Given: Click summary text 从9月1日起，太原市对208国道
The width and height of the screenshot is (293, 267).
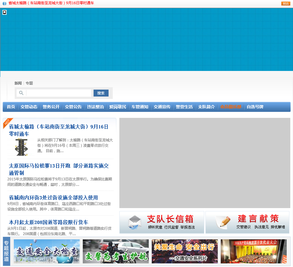Looking at the screenshot, I should pos(59,231).
